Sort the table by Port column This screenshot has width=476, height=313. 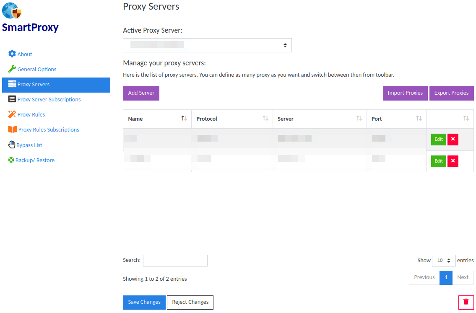tap(396, 119)
